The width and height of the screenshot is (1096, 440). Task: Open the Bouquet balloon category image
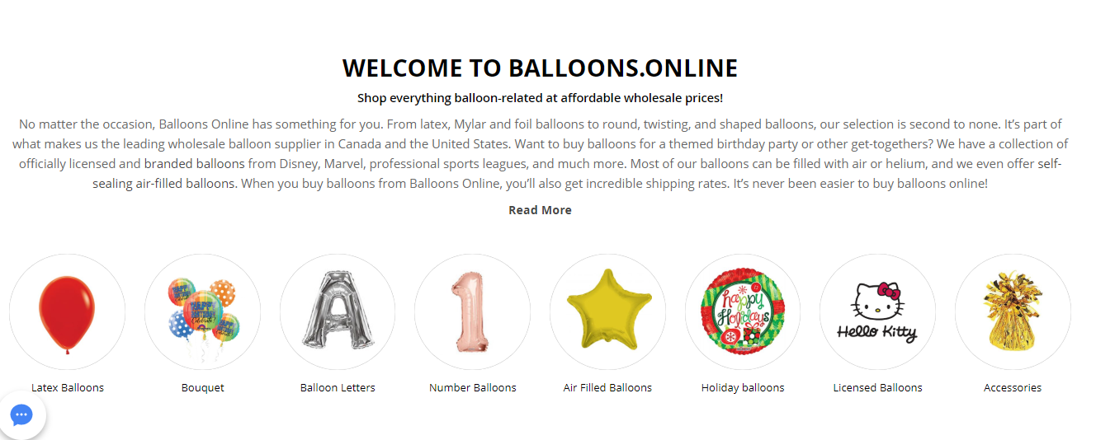coord(202,312)
